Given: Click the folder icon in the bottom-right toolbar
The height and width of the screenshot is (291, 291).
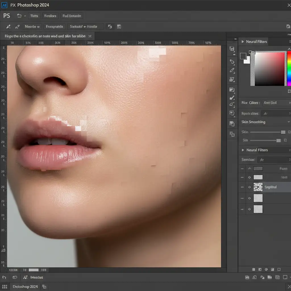Looking at the screenshot, I should click(x=269, y=277).
